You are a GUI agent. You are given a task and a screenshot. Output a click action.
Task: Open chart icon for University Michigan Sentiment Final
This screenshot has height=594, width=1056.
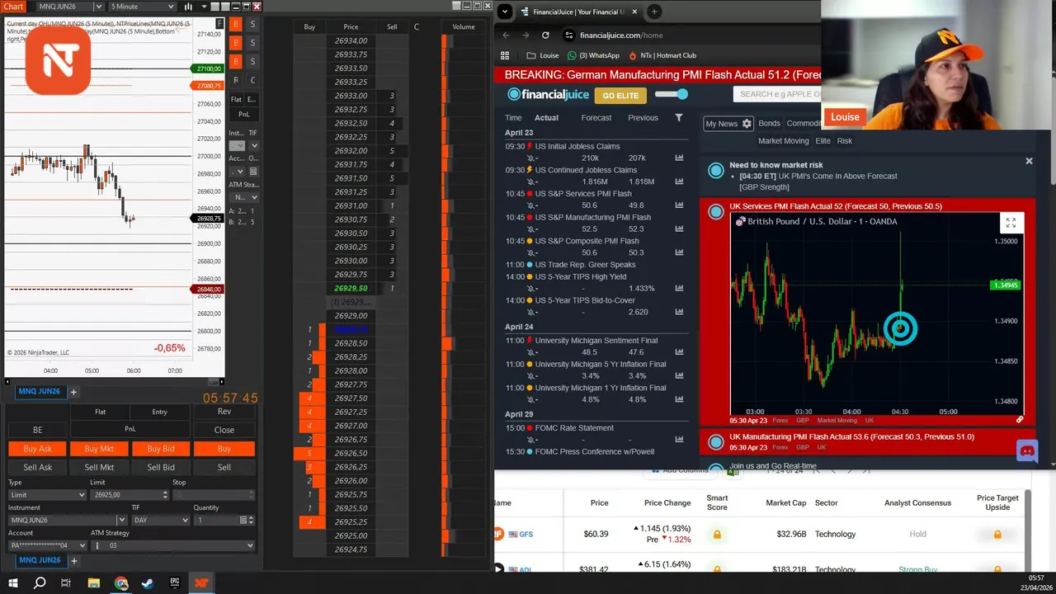(679, 352)
